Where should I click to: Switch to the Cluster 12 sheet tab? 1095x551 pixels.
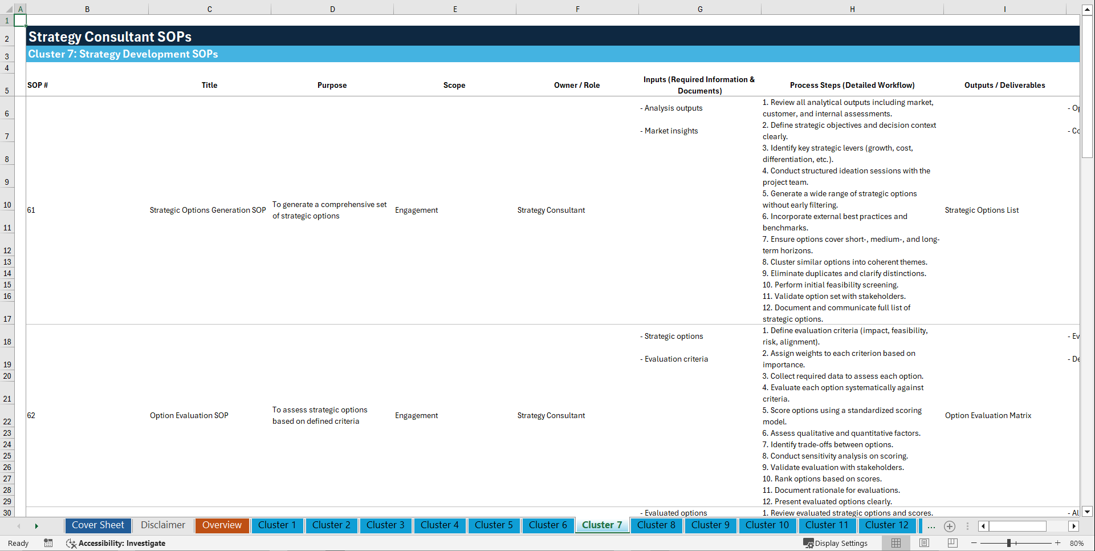tap(887, 525)
